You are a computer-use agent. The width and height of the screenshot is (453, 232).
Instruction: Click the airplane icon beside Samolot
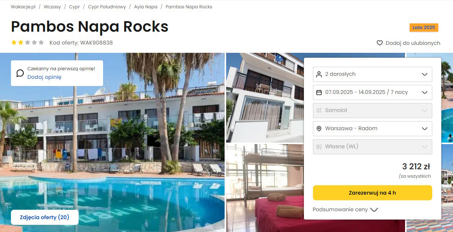click(x=319, y=111)
